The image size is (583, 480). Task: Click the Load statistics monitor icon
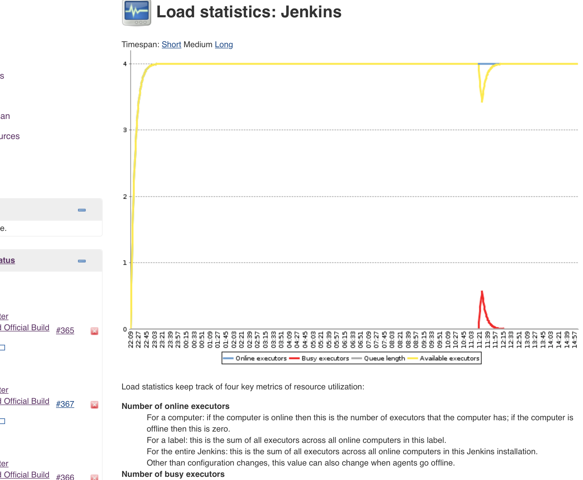(x=136, y=13)
